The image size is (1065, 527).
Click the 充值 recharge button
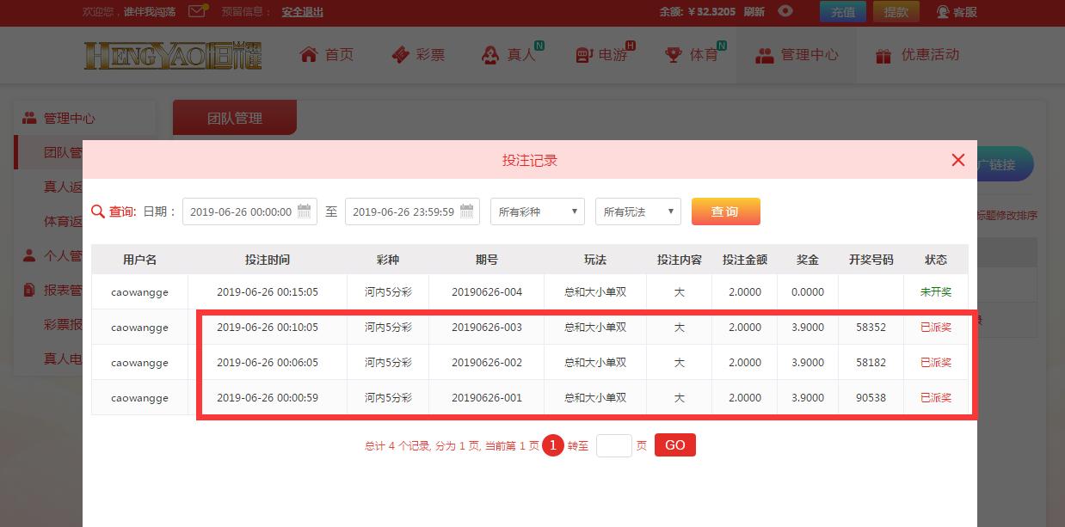[843, 12]
